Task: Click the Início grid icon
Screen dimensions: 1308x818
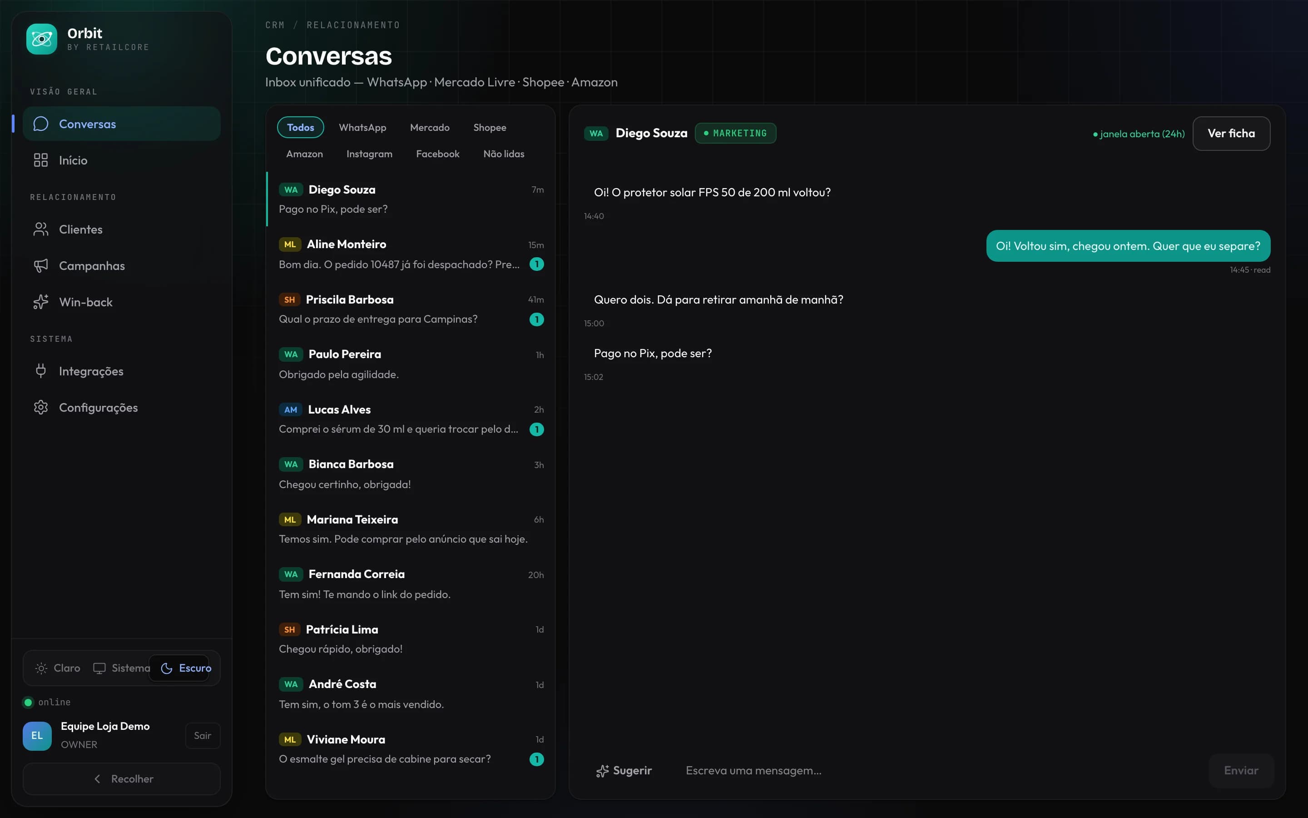Action: point(40,160)
